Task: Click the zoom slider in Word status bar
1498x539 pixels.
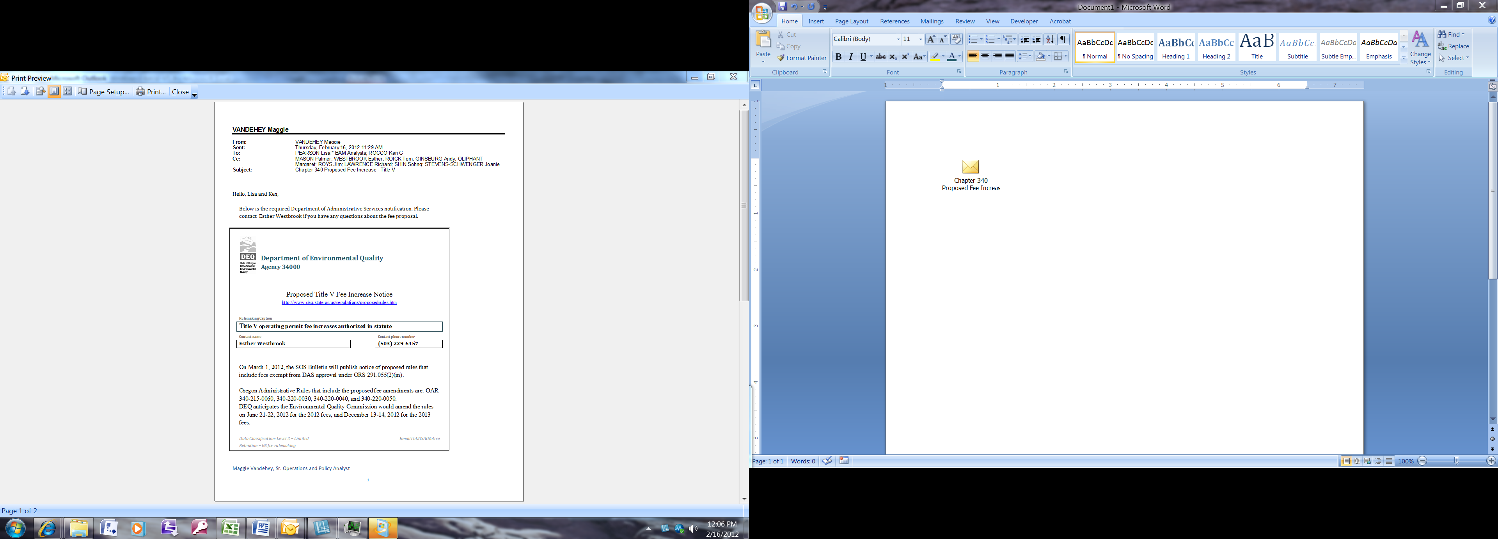Action: tap(1456, 461)
